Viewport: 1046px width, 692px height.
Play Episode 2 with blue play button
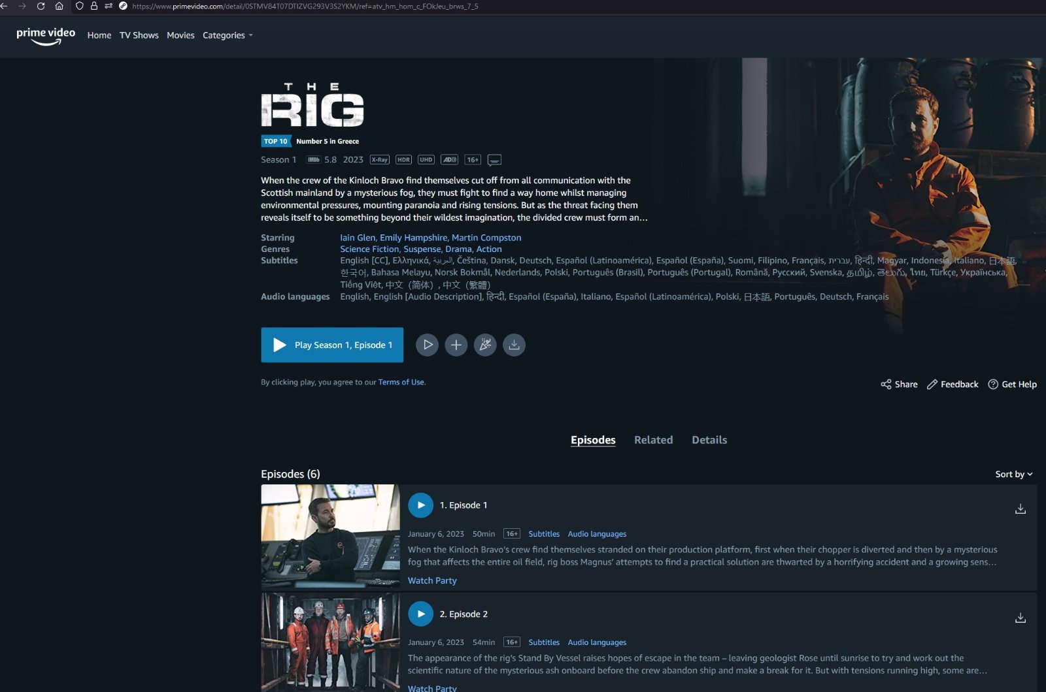[x=420, y=614]
